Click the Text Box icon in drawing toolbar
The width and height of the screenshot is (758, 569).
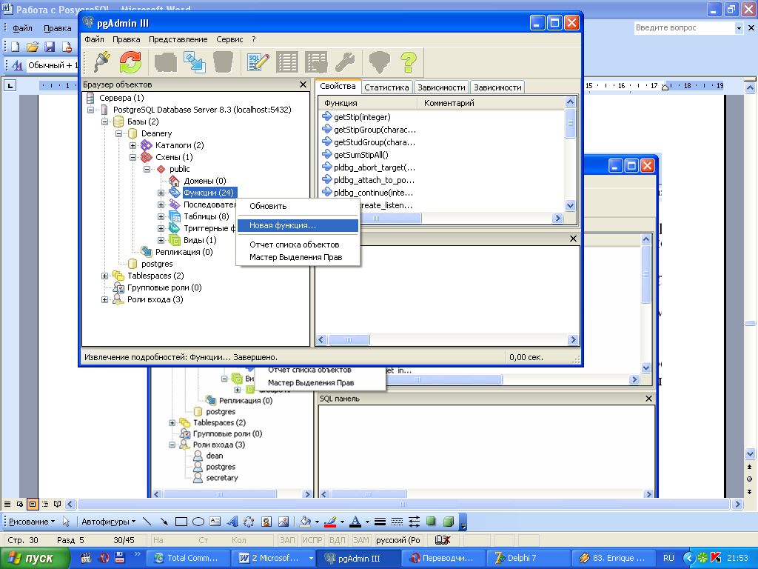pos(215,522)
